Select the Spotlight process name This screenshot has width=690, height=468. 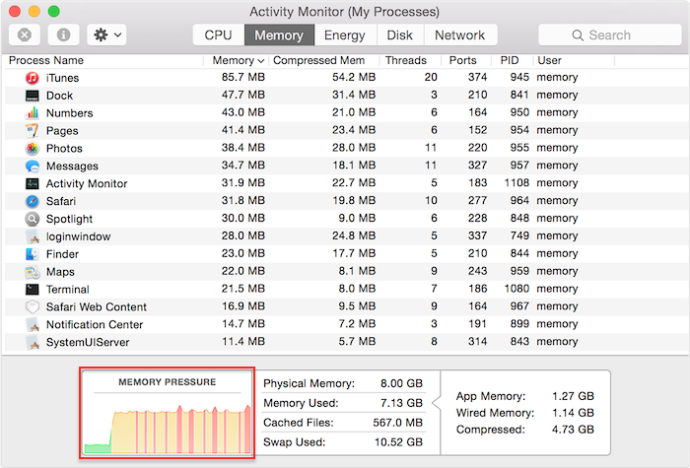[70, 219]
